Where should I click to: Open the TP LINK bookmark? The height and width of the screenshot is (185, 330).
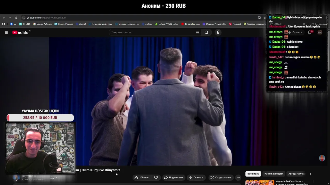(24, 24)
